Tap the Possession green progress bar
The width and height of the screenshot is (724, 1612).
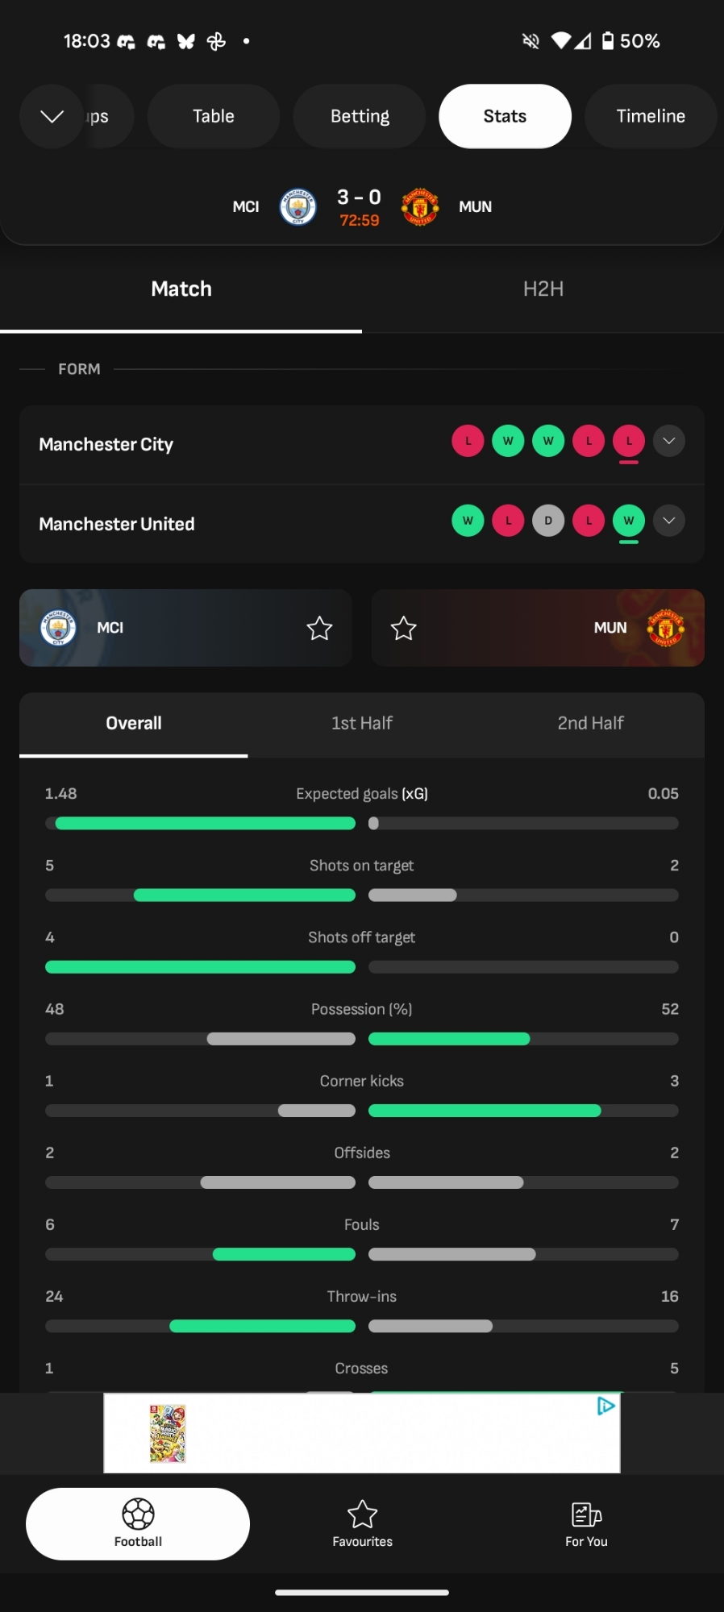[x=449, y=1039]
